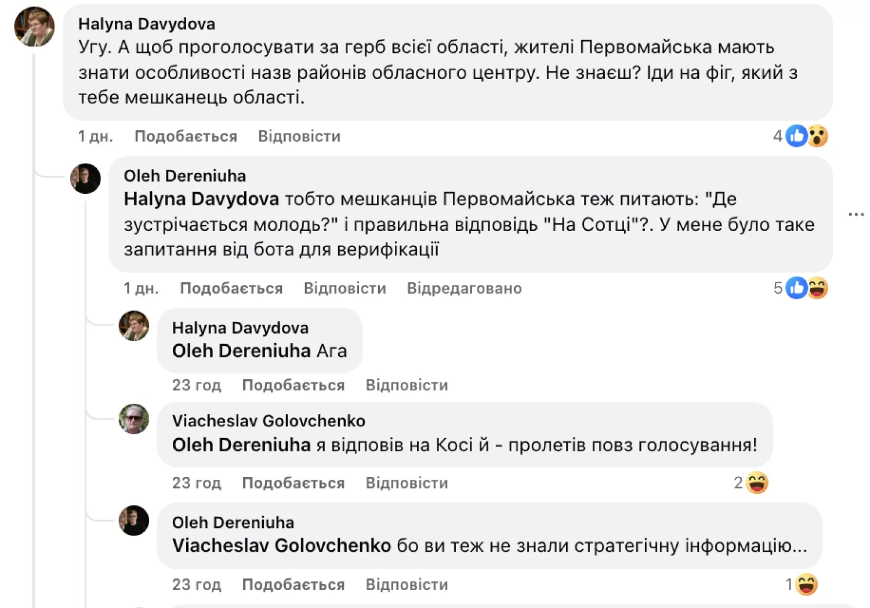Click the haha icon with 1 reaction count
The width and height of the screenshot is (870, 608).
(806, 585)
